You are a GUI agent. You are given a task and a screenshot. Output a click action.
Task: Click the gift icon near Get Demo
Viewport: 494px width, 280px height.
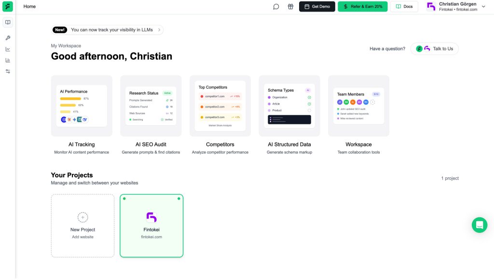point(290,6)
